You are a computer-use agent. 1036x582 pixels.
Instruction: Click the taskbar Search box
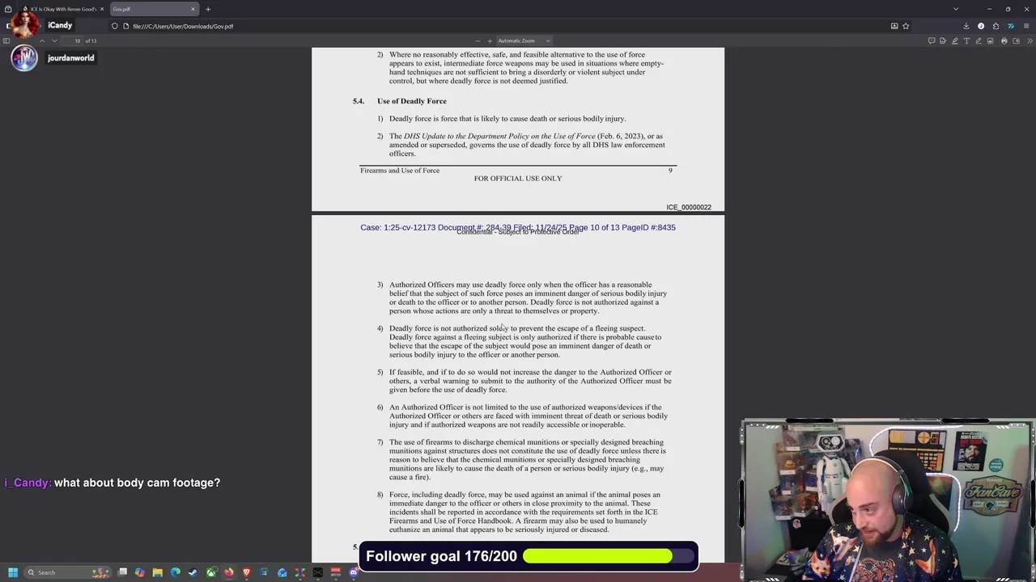66,572
